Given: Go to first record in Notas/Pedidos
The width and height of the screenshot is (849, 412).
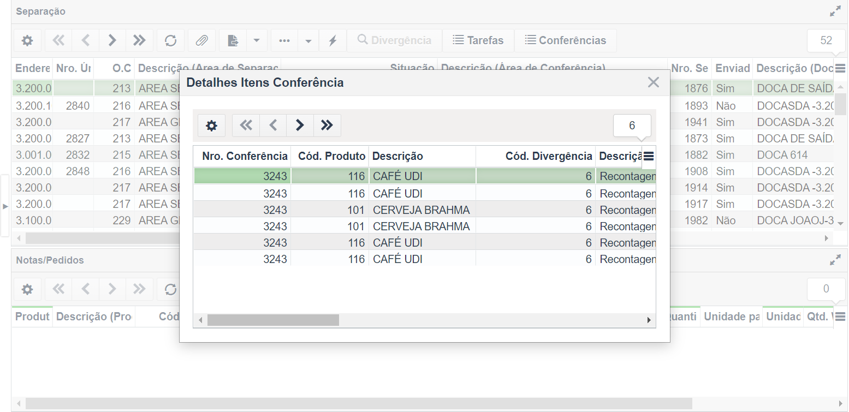Looking at the screenshot, I should (x=58, y=289).
